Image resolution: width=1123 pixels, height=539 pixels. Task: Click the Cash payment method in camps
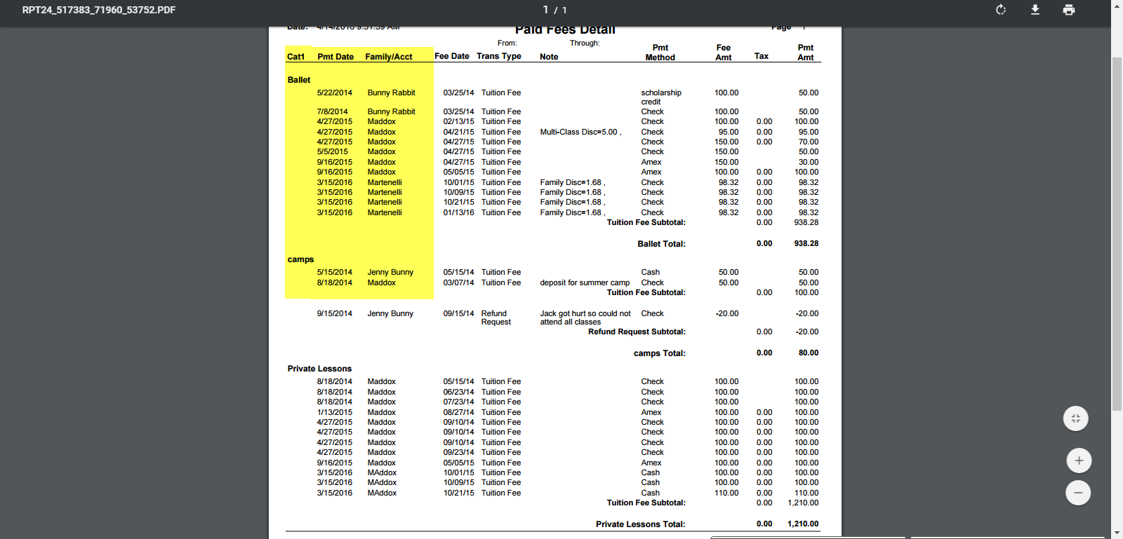pos(651,272)
